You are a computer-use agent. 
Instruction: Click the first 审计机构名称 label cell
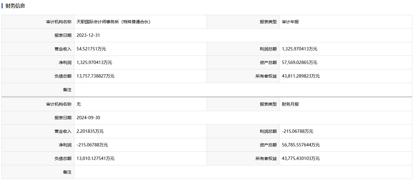(x=38, y=22)
